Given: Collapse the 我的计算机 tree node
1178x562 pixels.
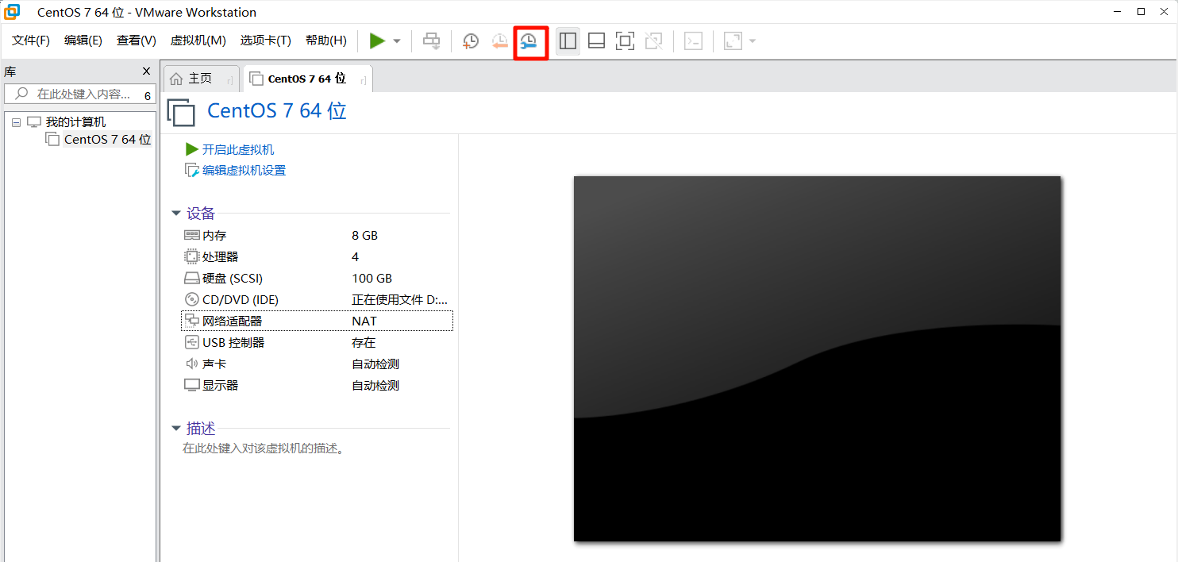Looking at the screenshot, I should [17, 123].
